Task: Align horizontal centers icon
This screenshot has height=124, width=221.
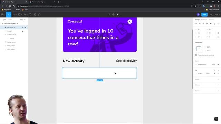Action: coord(200,24)
